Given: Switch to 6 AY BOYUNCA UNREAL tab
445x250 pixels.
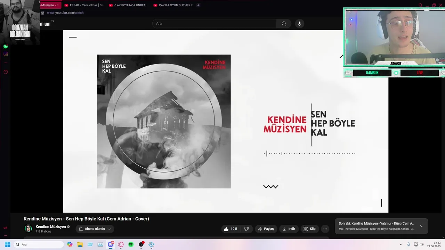Looking at the screenshot, I should pyautogui.click(x=128, y=5).
